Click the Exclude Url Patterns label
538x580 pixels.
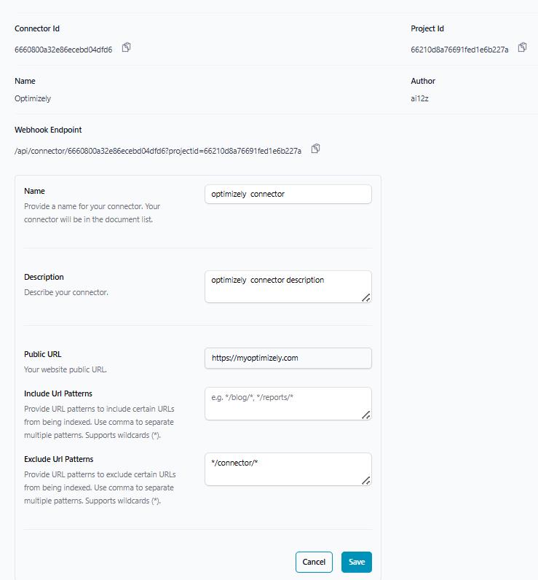[x=59, y=459]
